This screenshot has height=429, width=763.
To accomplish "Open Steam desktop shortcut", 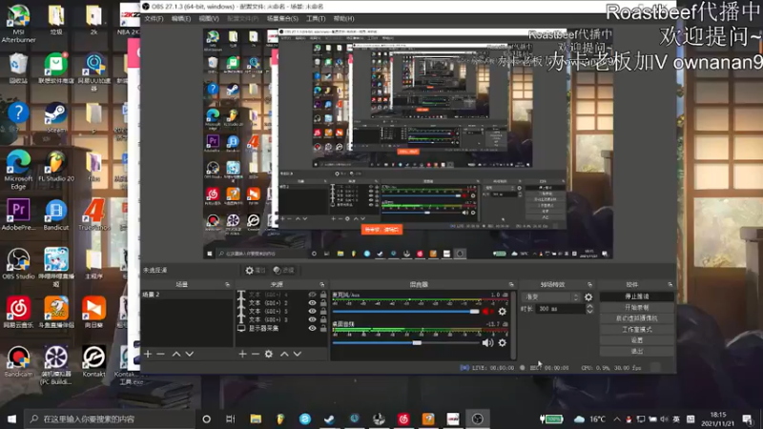I will pyautogui.click(x=56, y=117).
